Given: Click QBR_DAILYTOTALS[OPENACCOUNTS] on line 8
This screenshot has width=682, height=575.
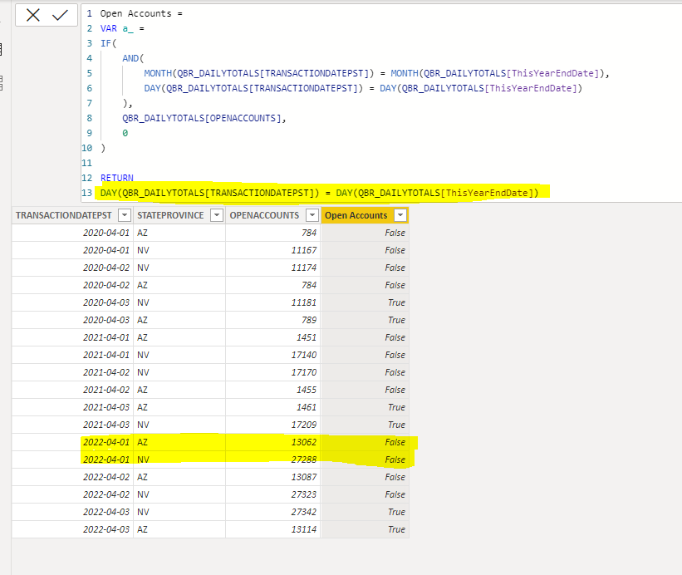Looking at the screenshot, I should tap(204, 118).
